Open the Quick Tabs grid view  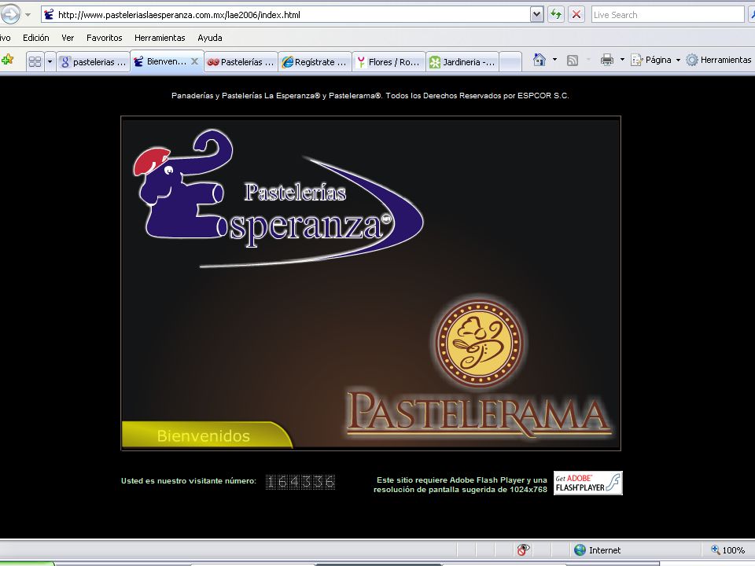pos(35,61)
